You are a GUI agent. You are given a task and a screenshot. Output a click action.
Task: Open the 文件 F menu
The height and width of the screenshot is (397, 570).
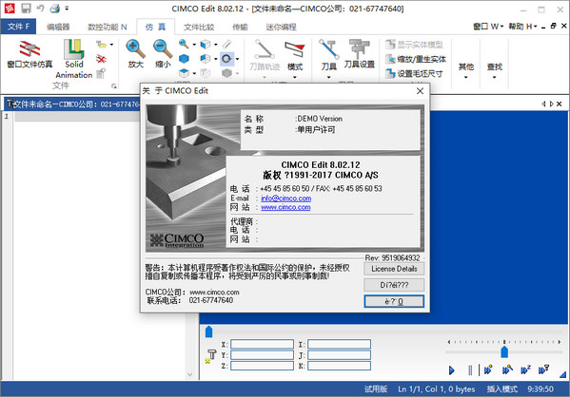pos(18,27)
